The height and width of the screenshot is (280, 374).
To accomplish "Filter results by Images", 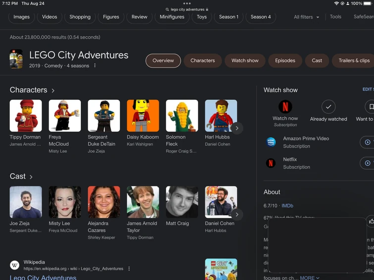I will point(21,17).
